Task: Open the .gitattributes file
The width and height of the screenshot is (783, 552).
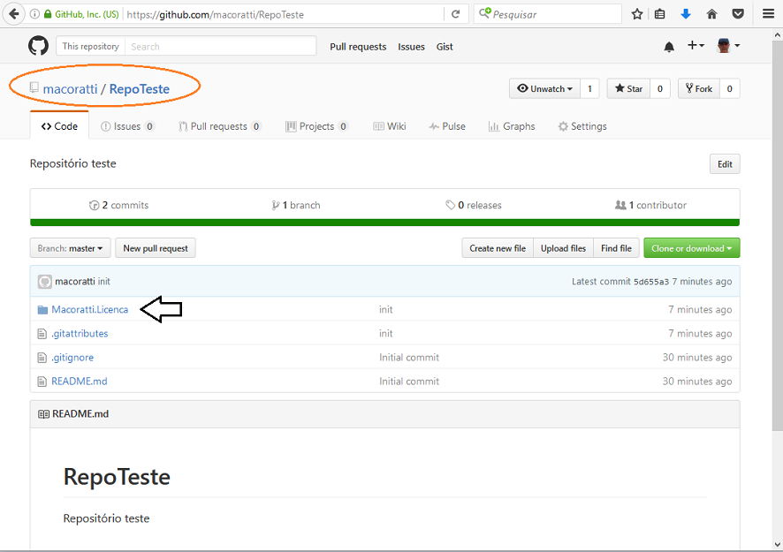Action: click(80, 334)
